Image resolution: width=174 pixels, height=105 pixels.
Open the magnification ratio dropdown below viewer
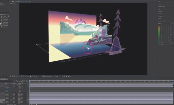(x=17, y=76)
